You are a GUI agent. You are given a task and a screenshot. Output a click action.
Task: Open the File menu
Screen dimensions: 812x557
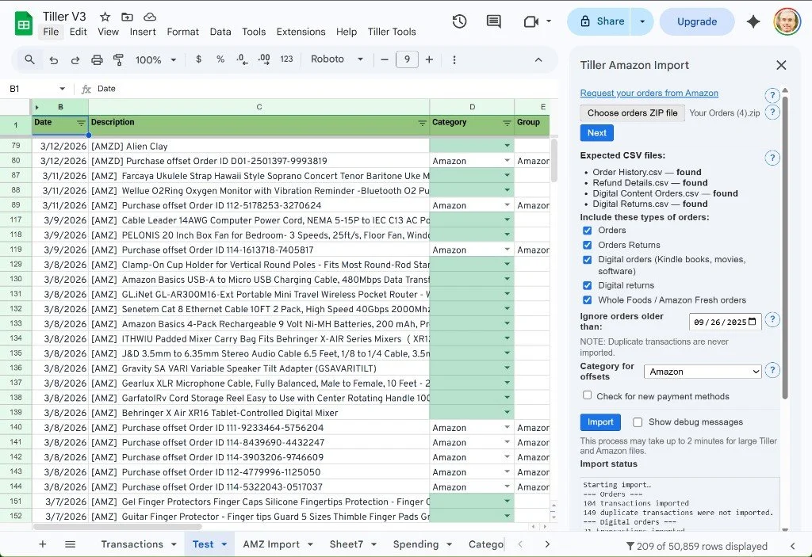coord(51,32)
